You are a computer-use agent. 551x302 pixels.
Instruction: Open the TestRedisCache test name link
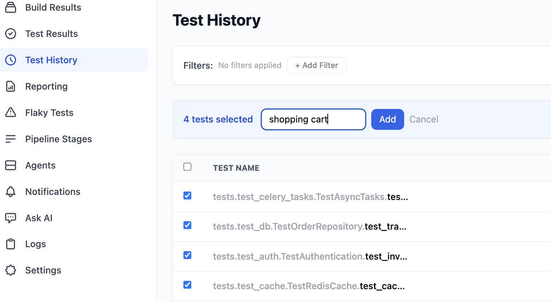[309, 286]
